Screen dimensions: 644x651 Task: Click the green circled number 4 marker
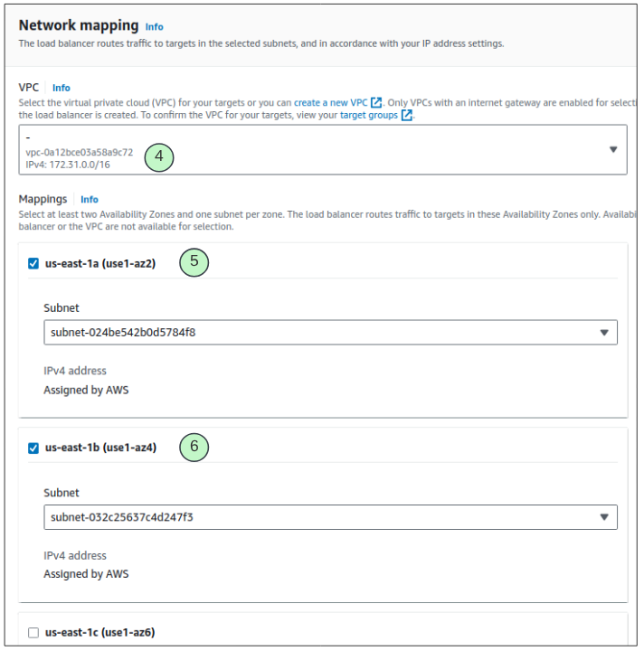(159, 156)
